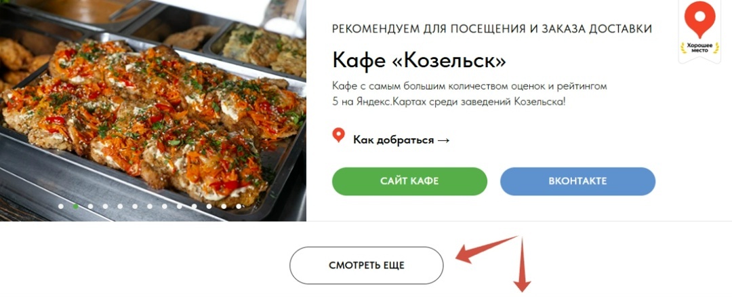This screenshot has height=297, width=732.
Task: Select the last carousel slide dot
Action: pos(239,206)
